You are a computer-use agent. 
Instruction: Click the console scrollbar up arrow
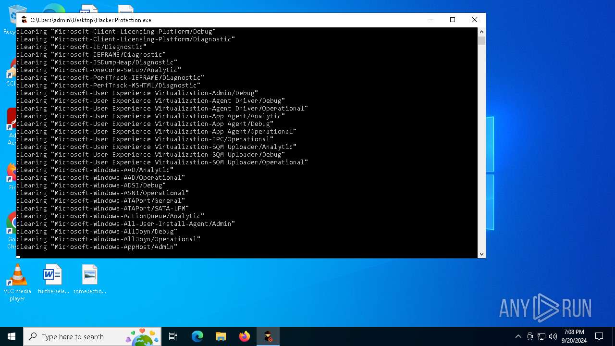point(481,32)
